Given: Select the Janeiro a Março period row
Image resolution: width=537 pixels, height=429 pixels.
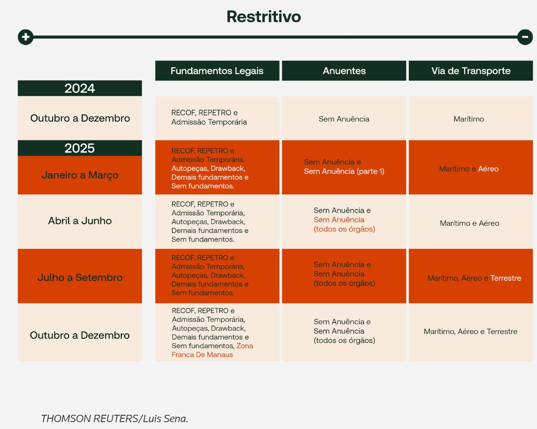Looking at the screenshot, I should coord(80,175).
